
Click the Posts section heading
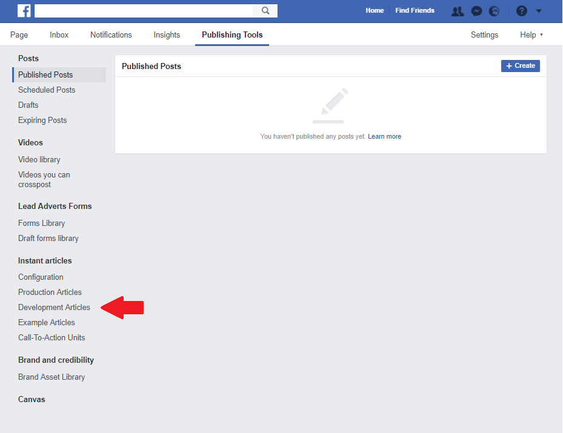[x=28, y=59]
